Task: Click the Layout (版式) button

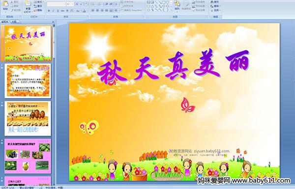Action: click(39, 2)
